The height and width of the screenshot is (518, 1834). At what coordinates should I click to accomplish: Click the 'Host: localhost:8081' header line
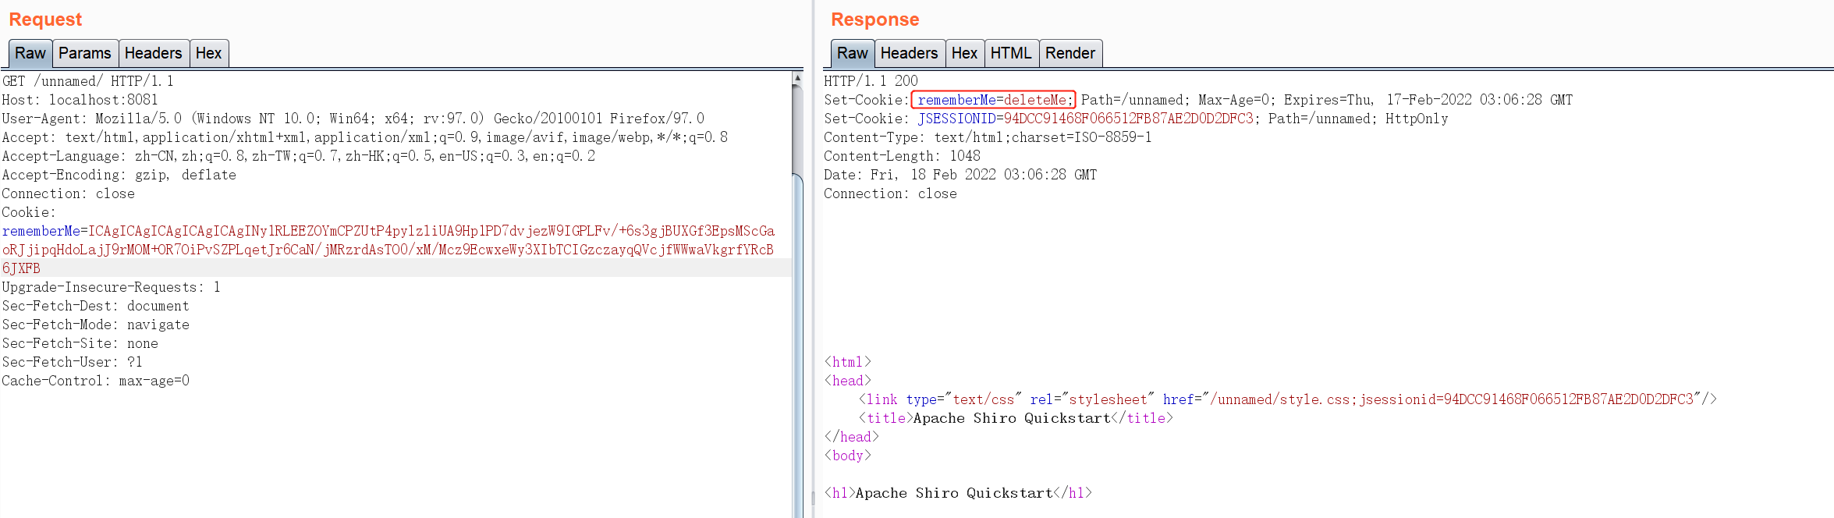coord(80,100)
